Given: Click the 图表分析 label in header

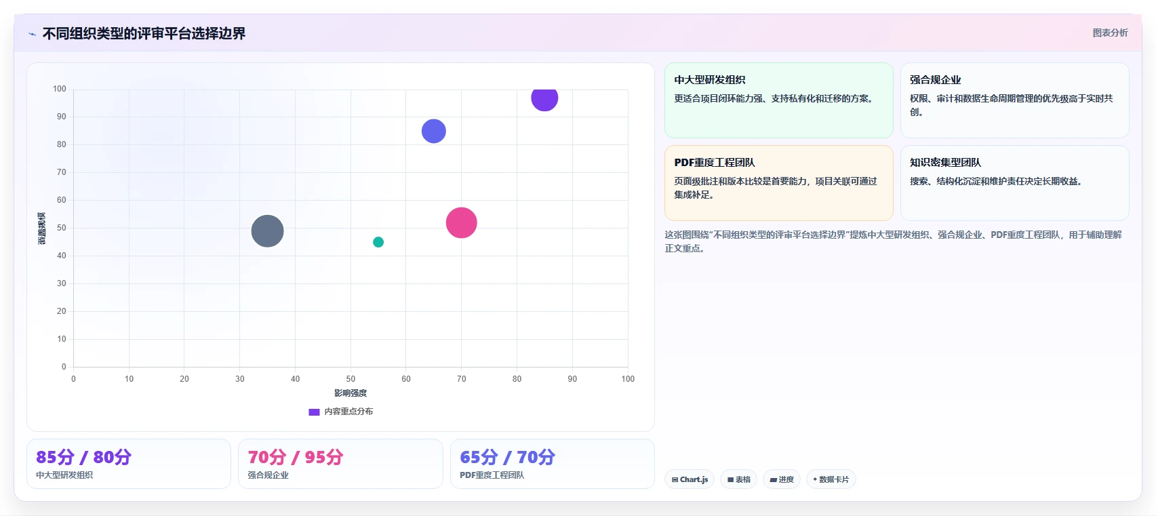Looking at the screenshot, I should pyautogui.click(x=1110, y=33).
